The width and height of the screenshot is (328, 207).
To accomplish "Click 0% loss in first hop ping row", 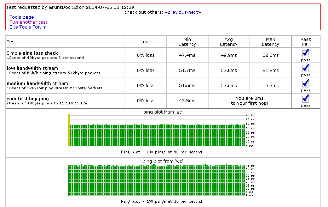I will (x=146, y=101).
